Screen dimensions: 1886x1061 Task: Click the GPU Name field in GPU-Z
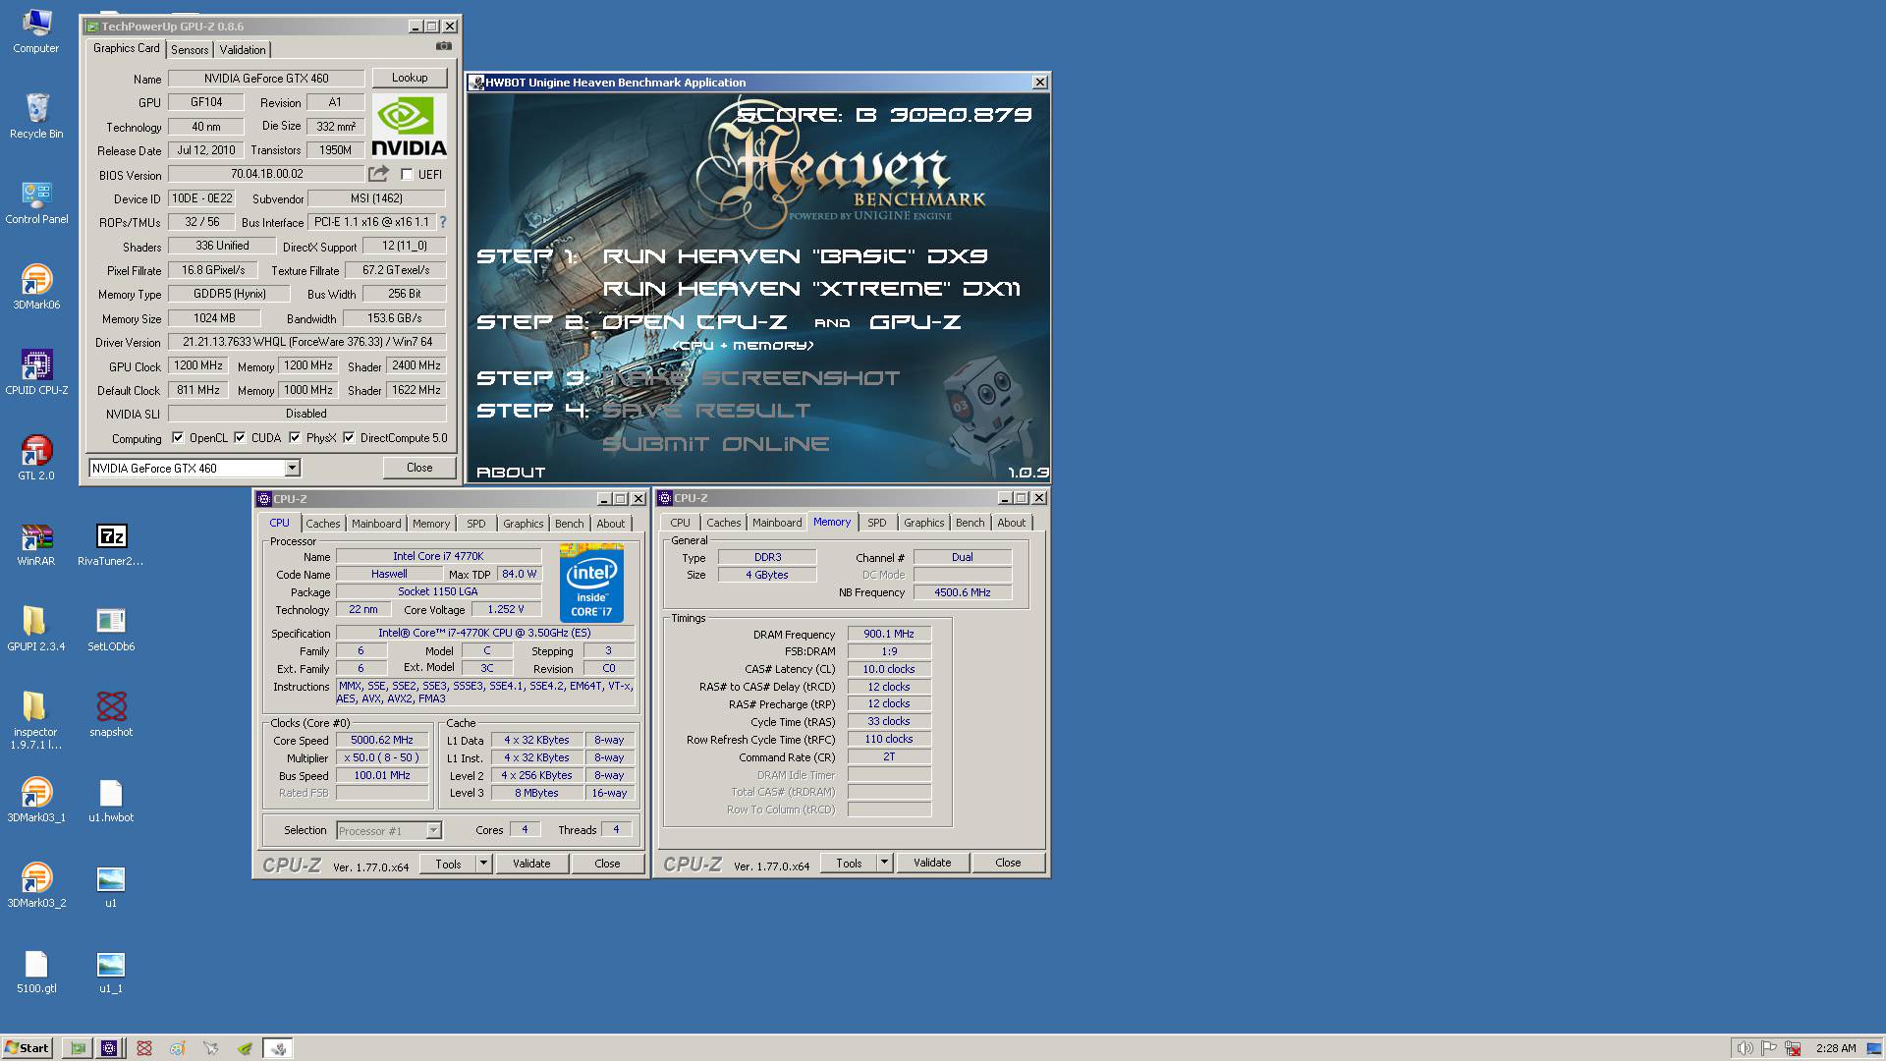tap(266, 79)
